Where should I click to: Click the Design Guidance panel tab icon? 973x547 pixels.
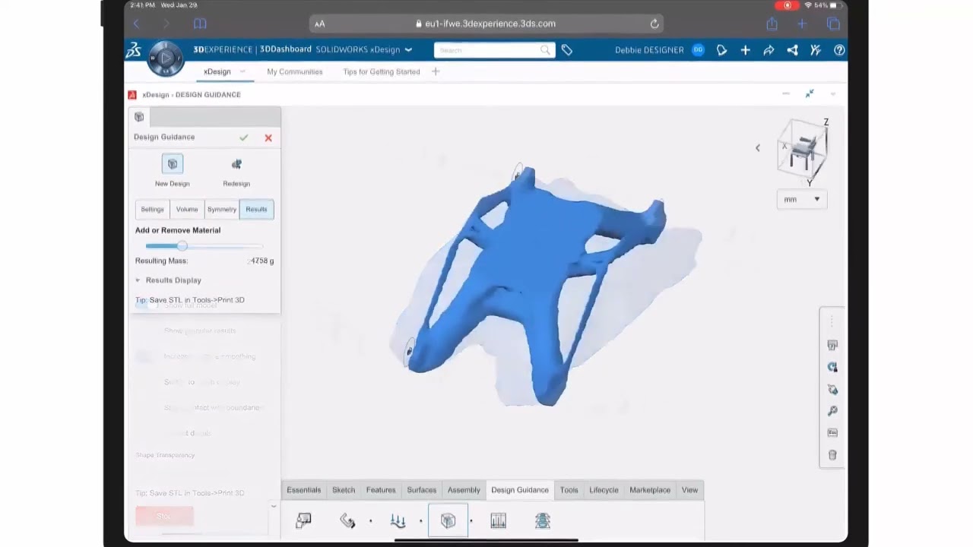point(139,117)
